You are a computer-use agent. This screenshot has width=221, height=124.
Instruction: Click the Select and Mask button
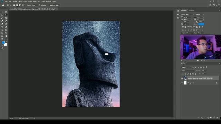click(55, 5)
